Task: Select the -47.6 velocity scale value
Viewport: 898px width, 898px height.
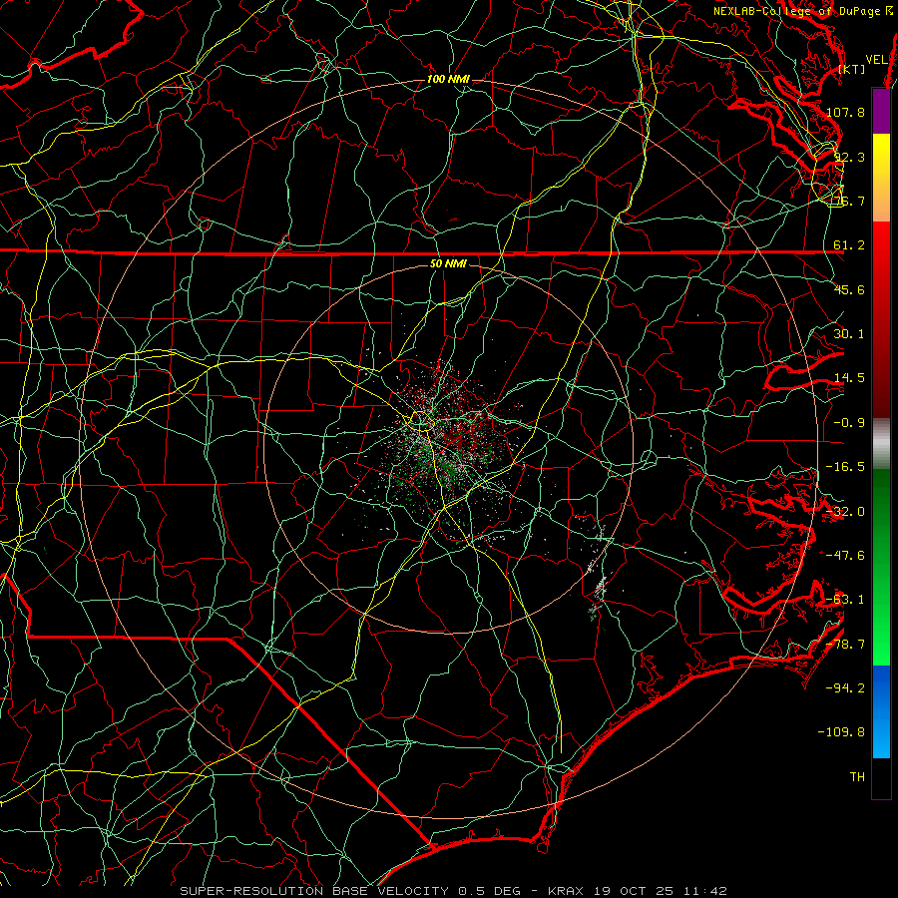Action: (846, 556)
